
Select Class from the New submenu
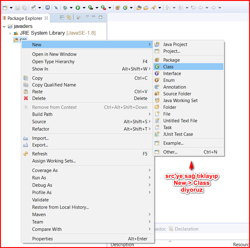point(168,67)
